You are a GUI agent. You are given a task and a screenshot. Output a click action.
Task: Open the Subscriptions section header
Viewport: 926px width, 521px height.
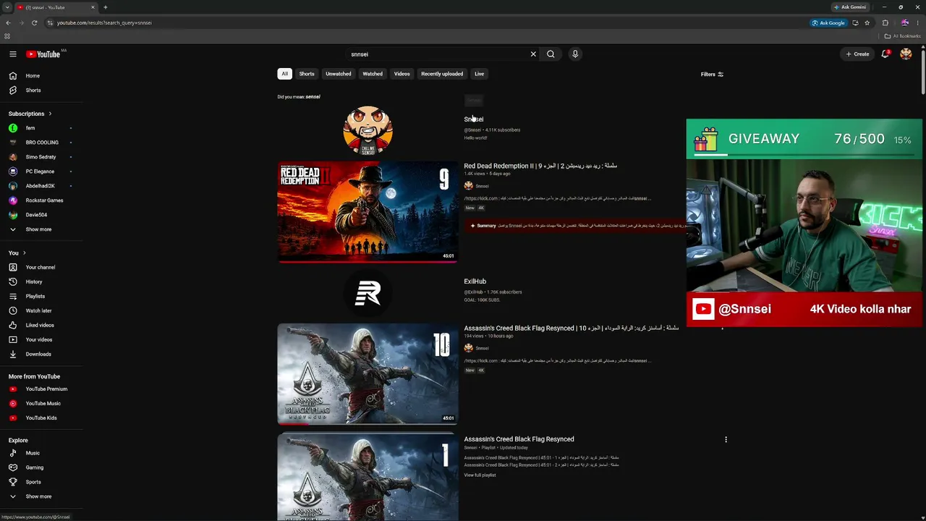point(30,114)
